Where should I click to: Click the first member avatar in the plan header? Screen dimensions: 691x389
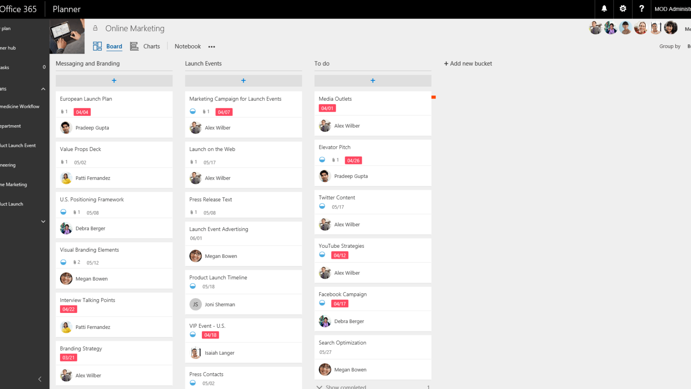pos(596,28)
